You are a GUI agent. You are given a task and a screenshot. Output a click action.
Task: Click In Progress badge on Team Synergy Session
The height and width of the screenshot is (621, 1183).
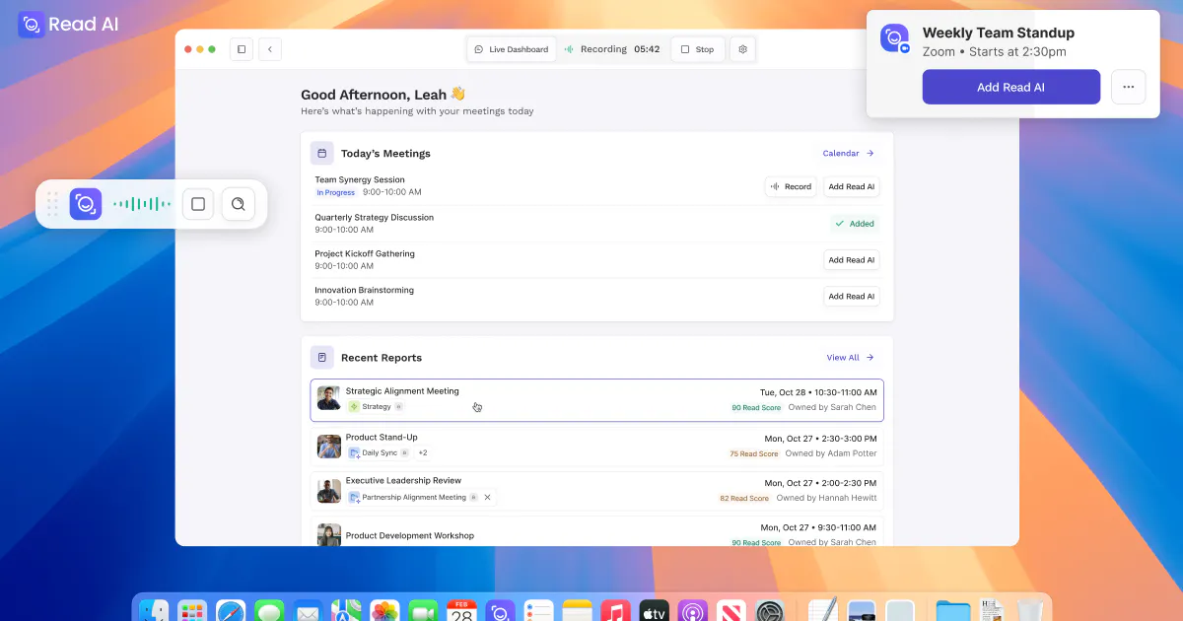[336, 192]
